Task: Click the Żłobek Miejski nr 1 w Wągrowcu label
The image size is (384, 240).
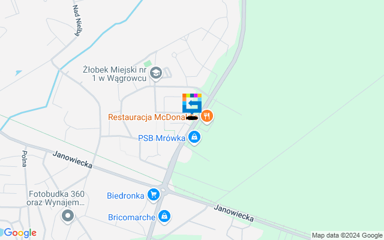Action: point(115,74)
